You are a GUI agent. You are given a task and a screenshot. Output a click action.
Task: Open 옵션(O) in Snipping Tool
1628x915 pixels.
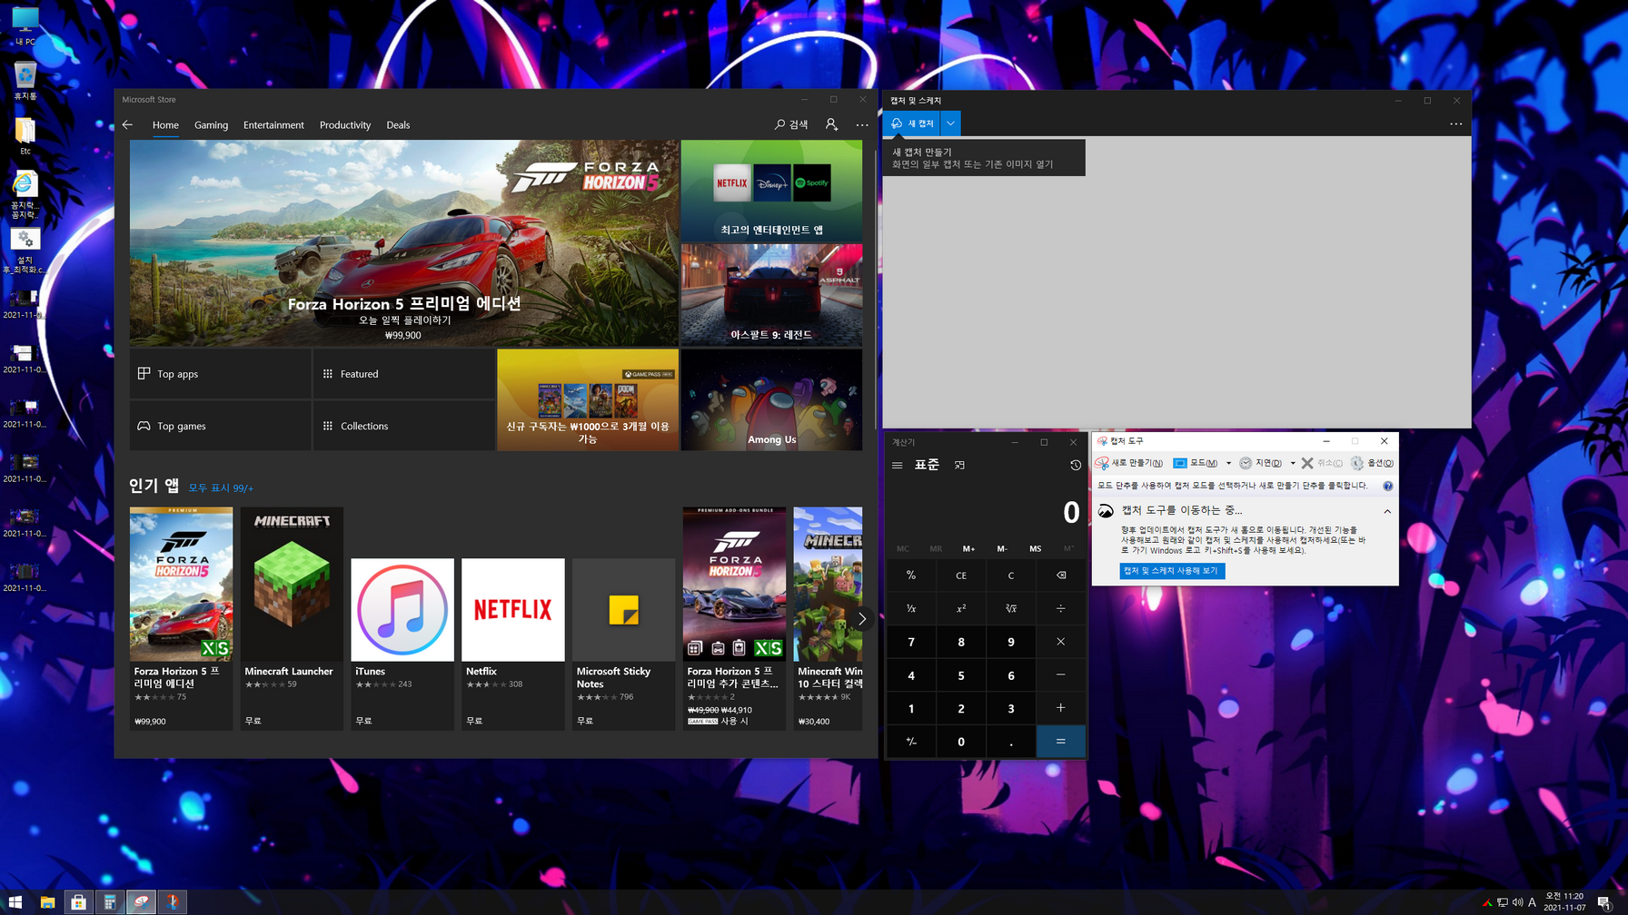(x=1372, y=463)
